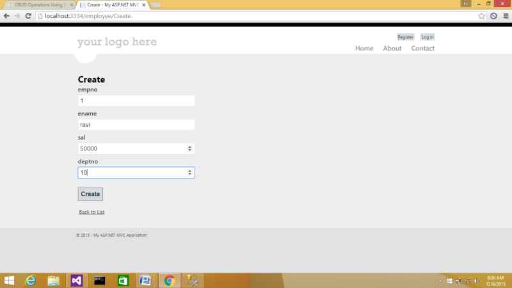Switch to Word document in taskbar
Image resolution: width=512 pixels, height=288 pixels.
tap(146, 281)
